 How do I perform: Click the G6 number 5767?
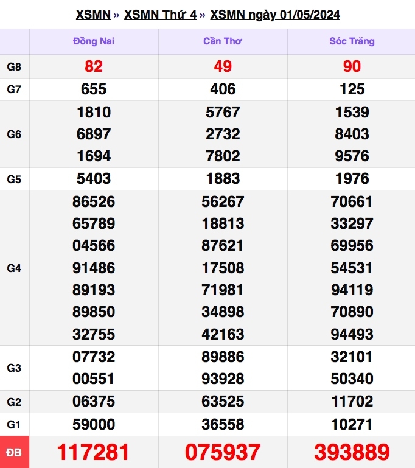pos(223,112)
